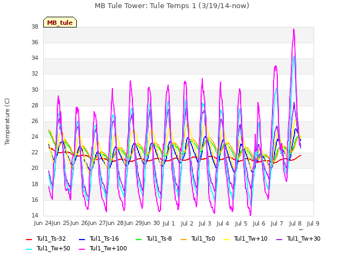The image size is (346, 259).
Task: Click the red Tul1_Ts-32 legend swatch
Action: click(29, 239)
